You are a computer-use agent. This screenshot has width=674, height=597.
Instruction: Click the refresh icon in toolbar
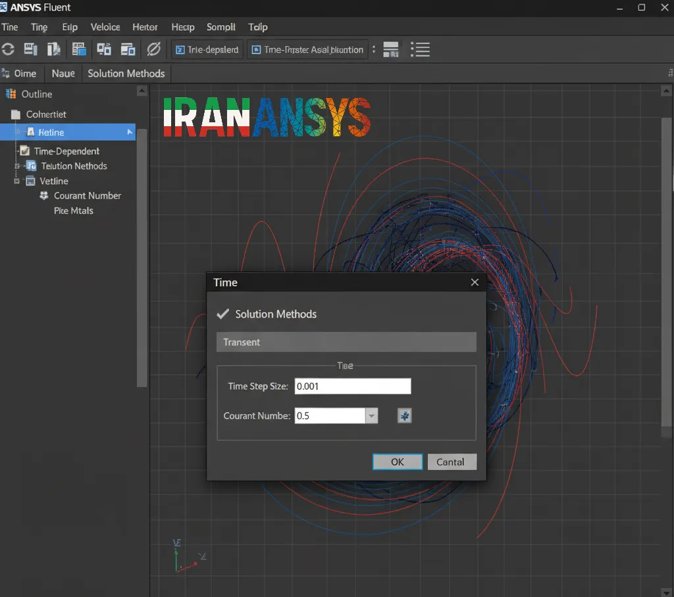[8, 49]
